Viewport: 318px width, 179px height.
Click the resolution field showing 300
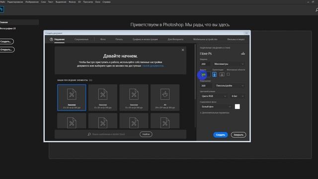206,86
